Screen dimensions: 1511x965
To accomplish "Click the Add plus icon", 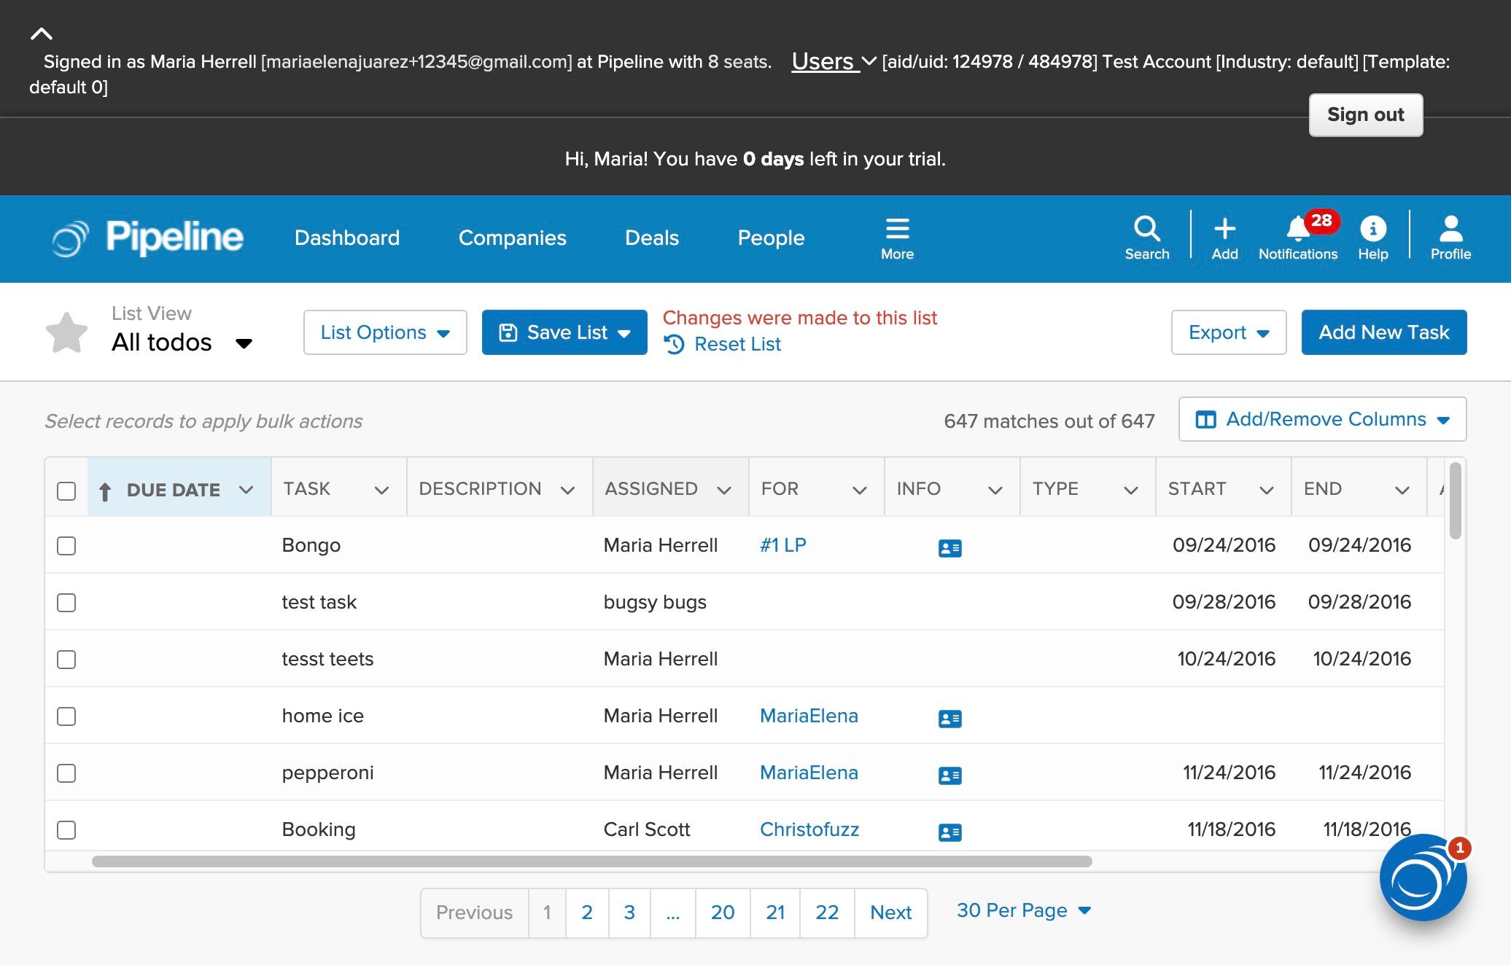I will (1224, 237).
